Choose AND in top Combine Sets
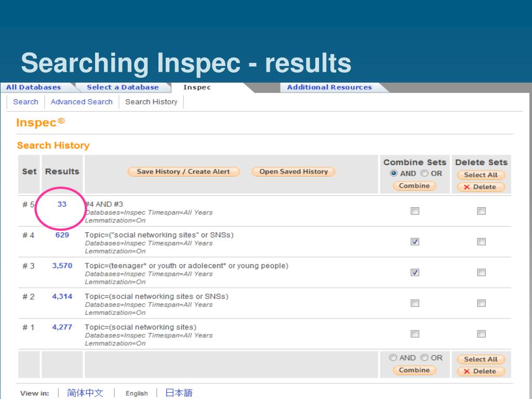 tap(394, 174)
